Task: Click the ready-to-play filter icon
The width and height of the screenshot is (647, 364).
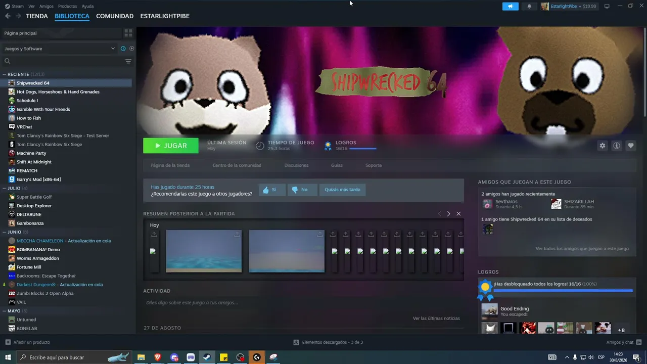Action: [131, 49]
